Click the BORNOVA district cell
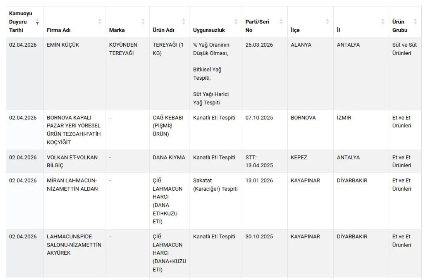 tap(301, 117)
